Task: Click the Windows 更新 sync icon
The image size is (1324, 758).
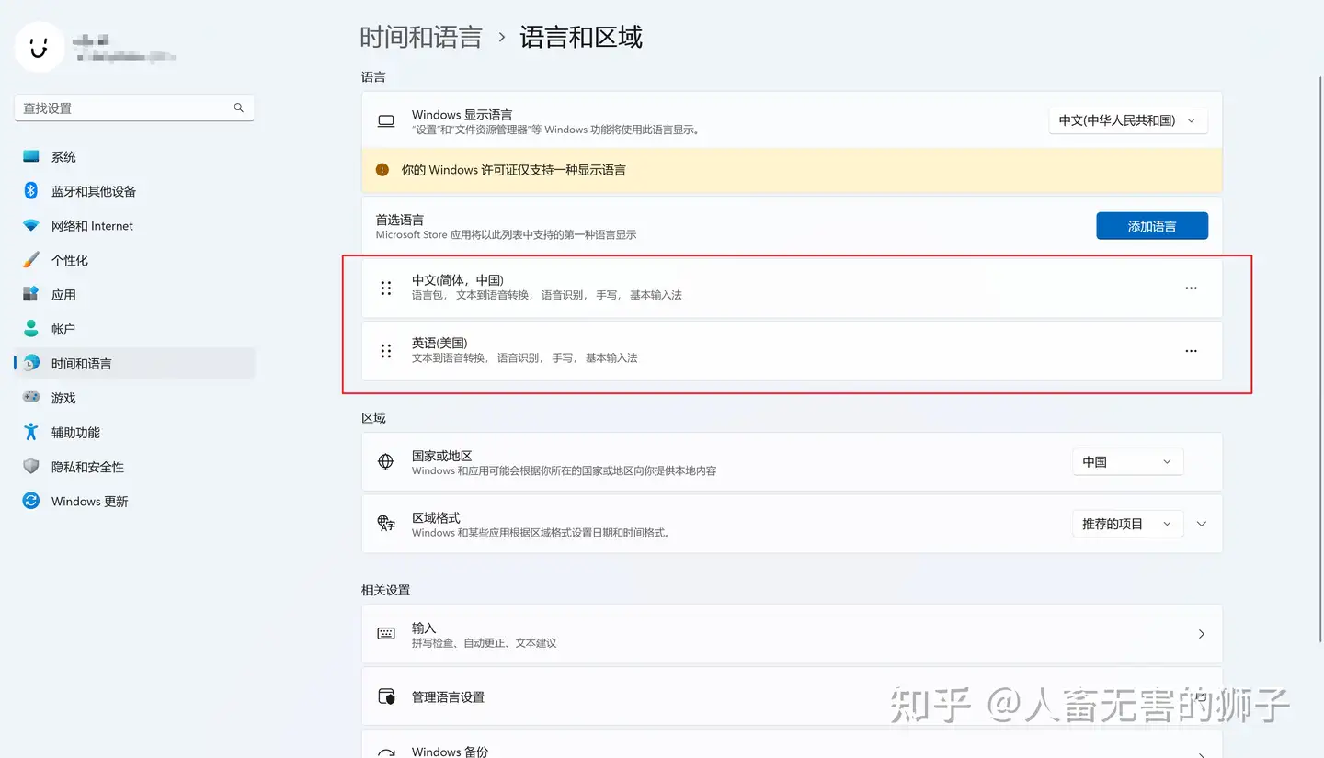Action: click(x=31, y=501)
